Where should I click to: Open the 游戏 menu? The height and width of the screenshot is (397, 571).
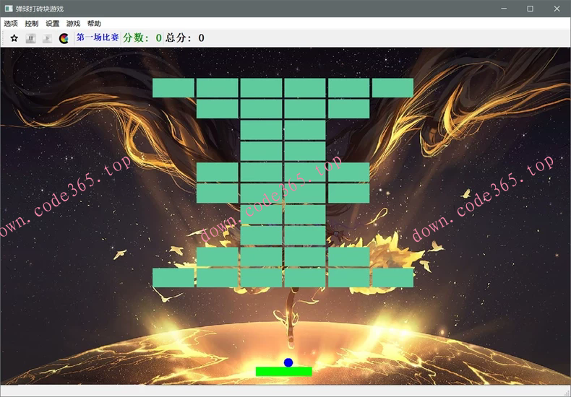tap(73, 24)
